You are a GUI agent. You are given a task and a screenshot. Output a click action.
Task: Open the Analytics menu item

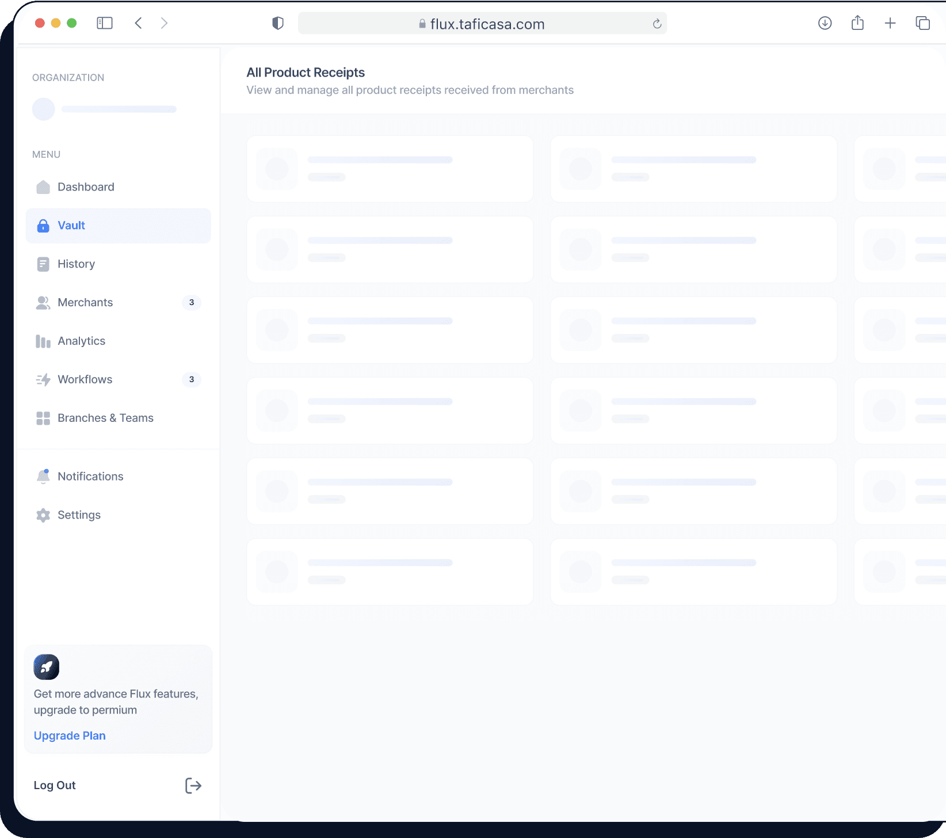(x=119, y=341)
